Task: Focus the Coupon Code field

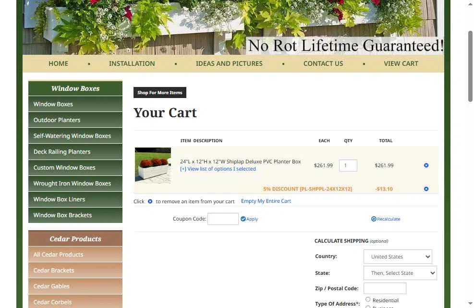Action: 223,219
